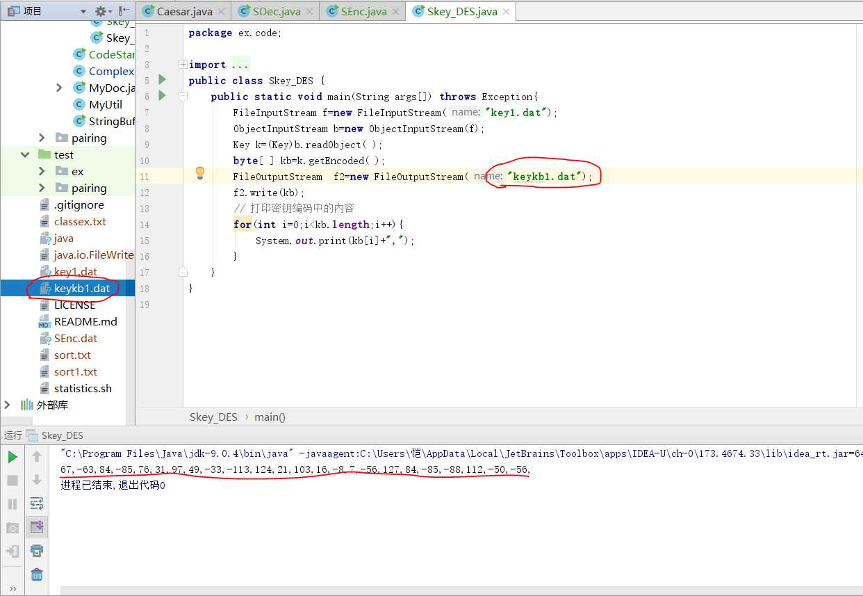The height and width of the screenshot is (596, 863).
Task: Expand the folded import statement
Action: click(183, 64)
